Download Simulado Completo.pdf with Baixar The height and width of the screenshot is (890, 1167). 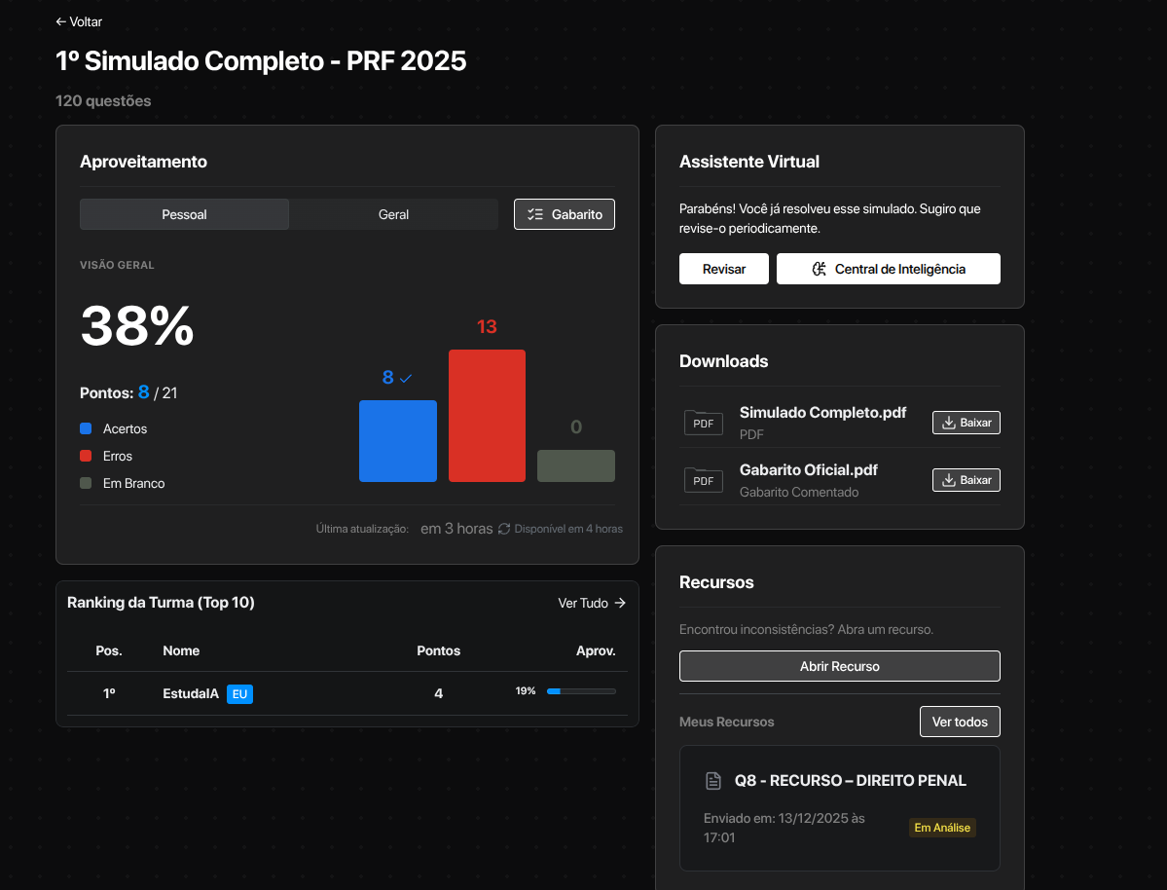click(966, 423)
